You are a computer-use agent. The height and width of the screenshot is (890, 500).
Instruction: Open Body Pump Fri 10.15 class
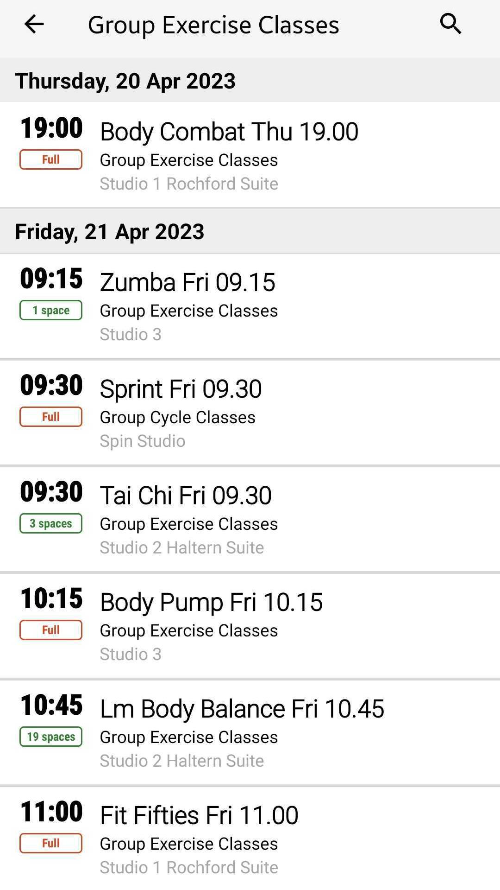[x=250, y=626]
